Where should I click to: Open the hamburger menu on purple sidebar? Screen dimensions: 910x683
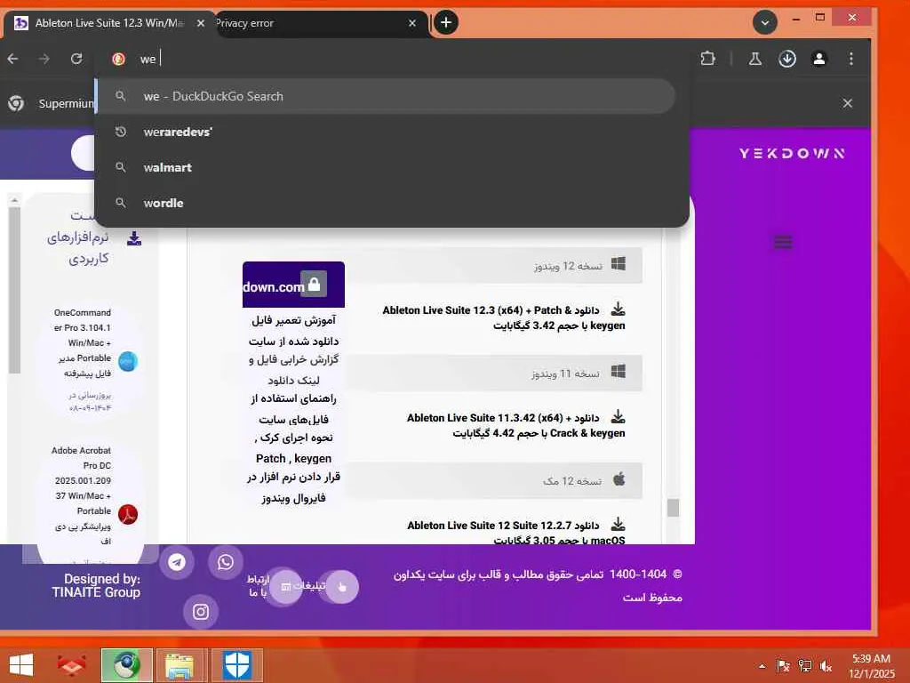click(783, 242)
